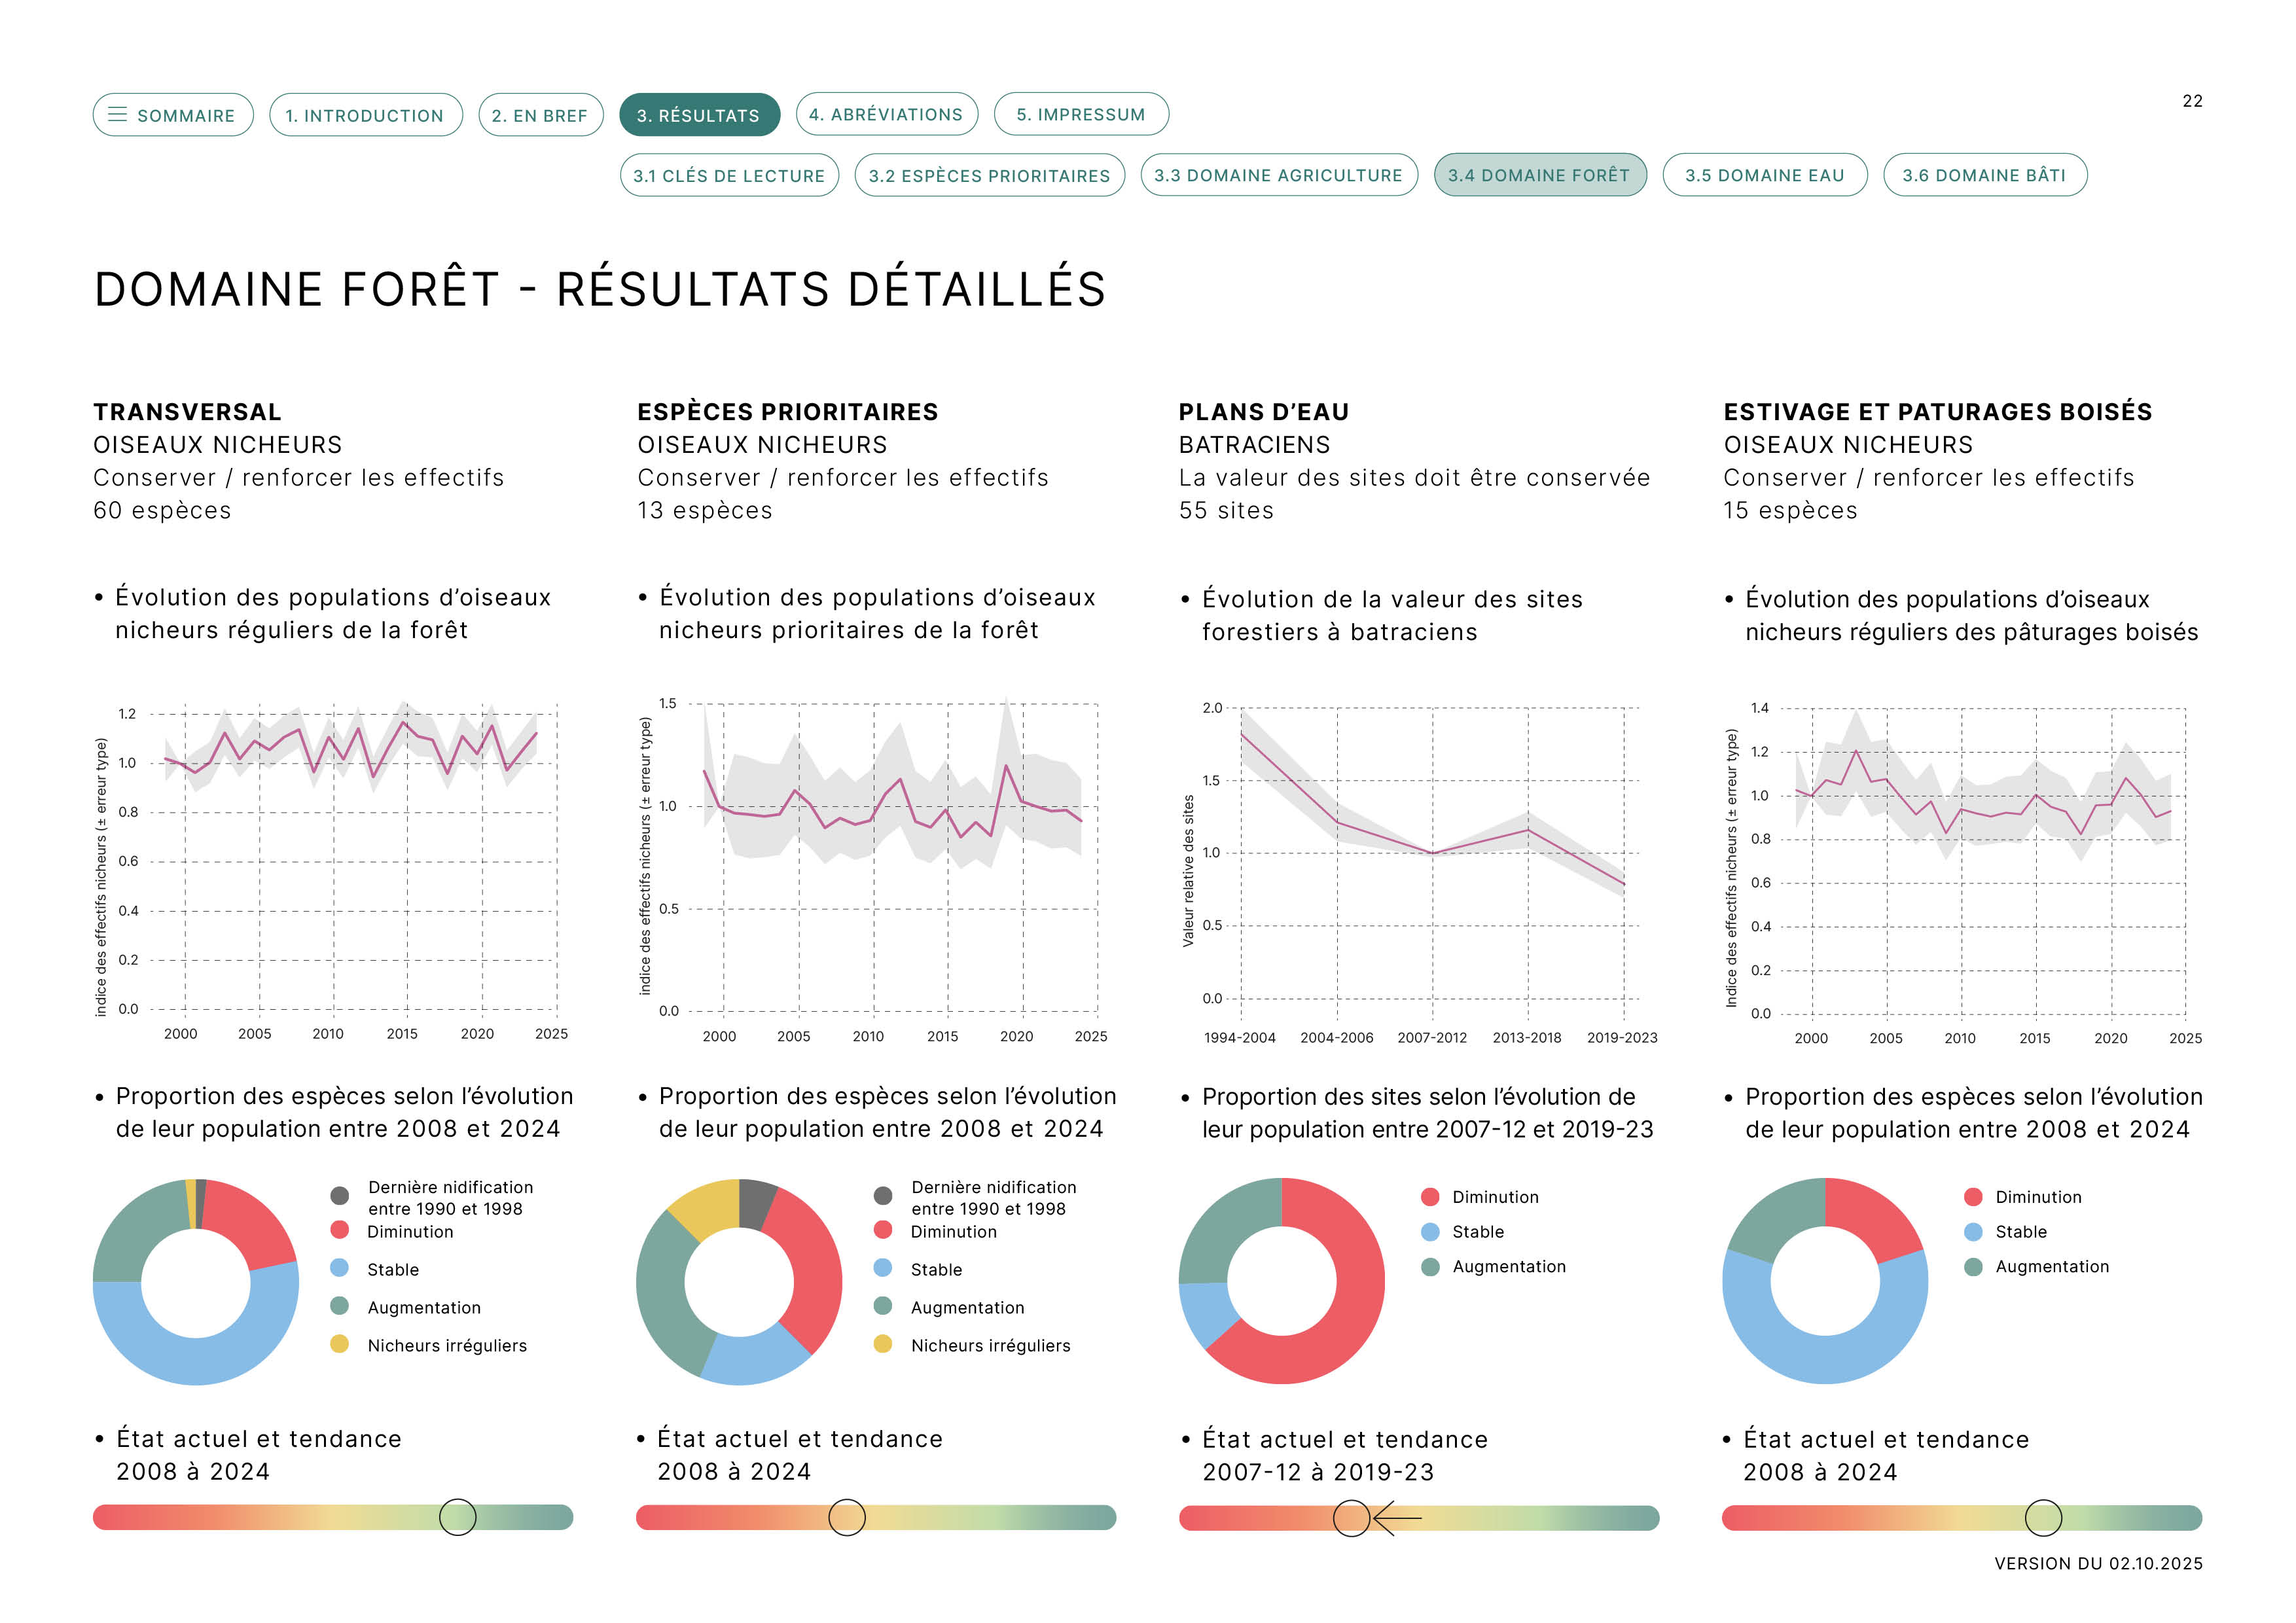Click the hamburger icon in the Sommaire button
Viewport: 2296px width, 1623px height.
pos(117,115)
